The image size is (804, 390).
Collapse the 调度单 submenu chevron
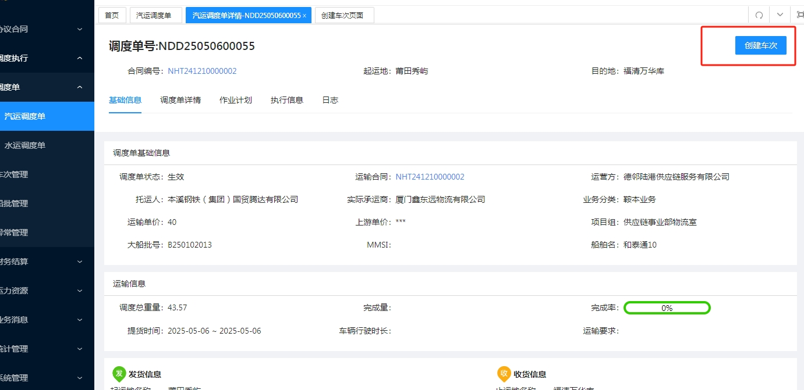point(80,87)
